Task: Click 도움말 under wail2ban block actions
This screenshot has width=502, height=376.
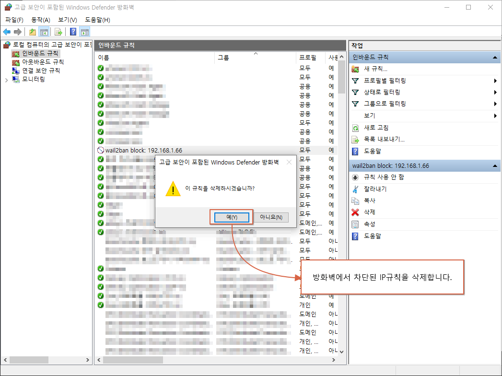Action: [x=373, y=236]
